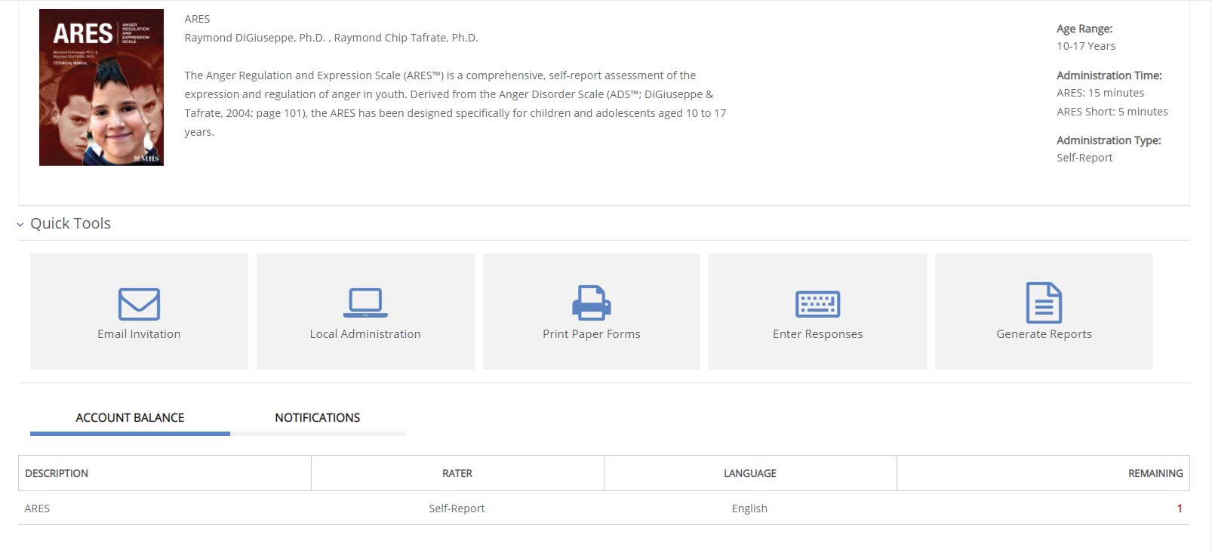Collapse the Quick Tools section chevron

pyautogui.click(x=20, y=224)
